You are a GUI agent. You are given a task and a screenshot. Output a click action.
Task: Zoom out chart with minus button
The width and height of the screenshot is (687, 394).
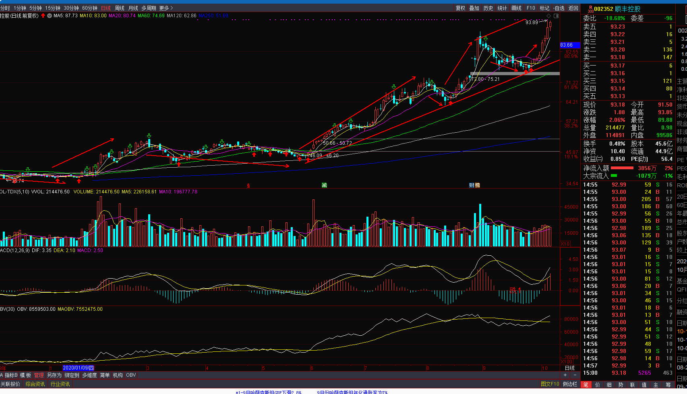pos(575,375)
